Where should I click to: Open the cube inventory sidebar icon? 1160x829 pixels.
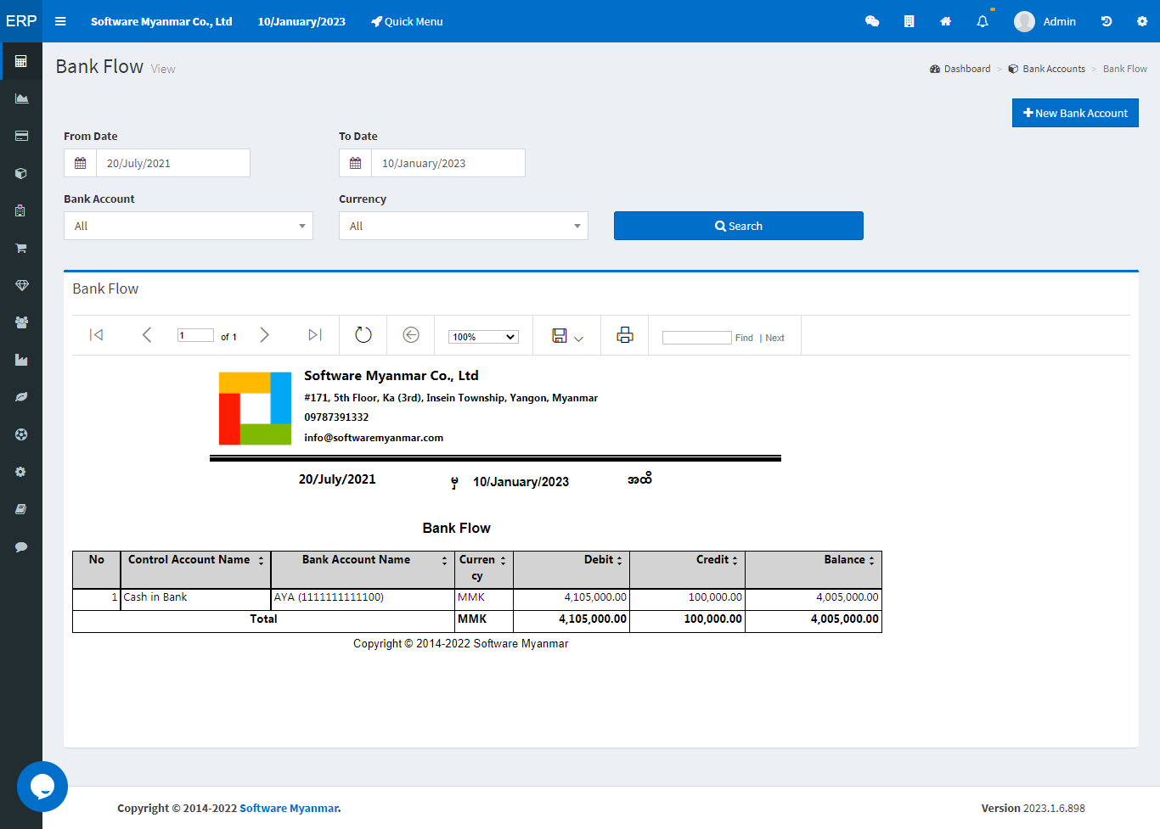[21, 173]
